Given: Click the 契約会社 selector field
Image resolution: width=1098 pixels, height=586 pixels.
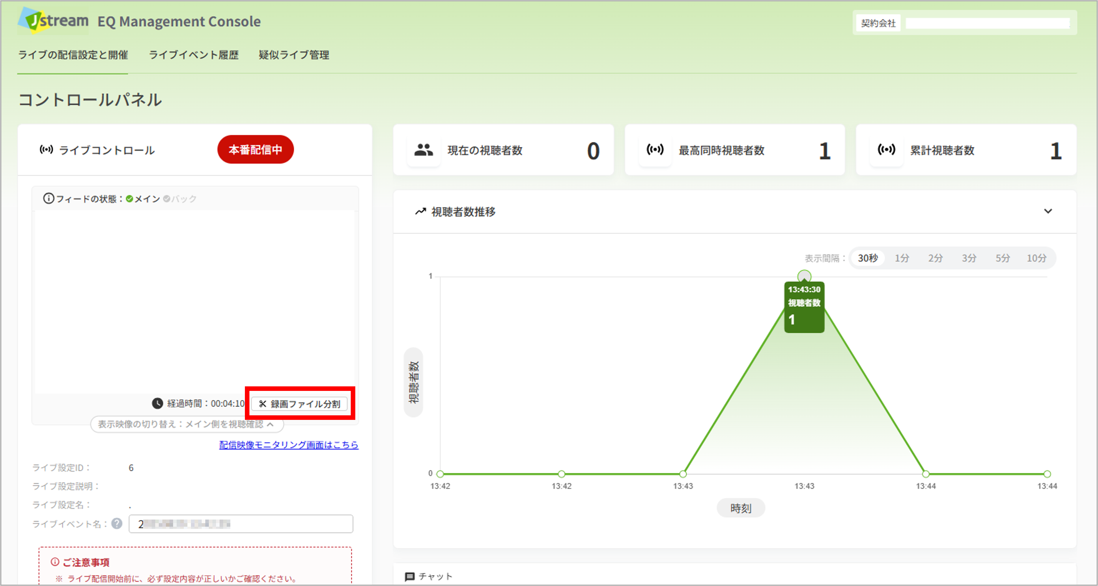Looking at the screenshot, I should [x=987, y=23].
